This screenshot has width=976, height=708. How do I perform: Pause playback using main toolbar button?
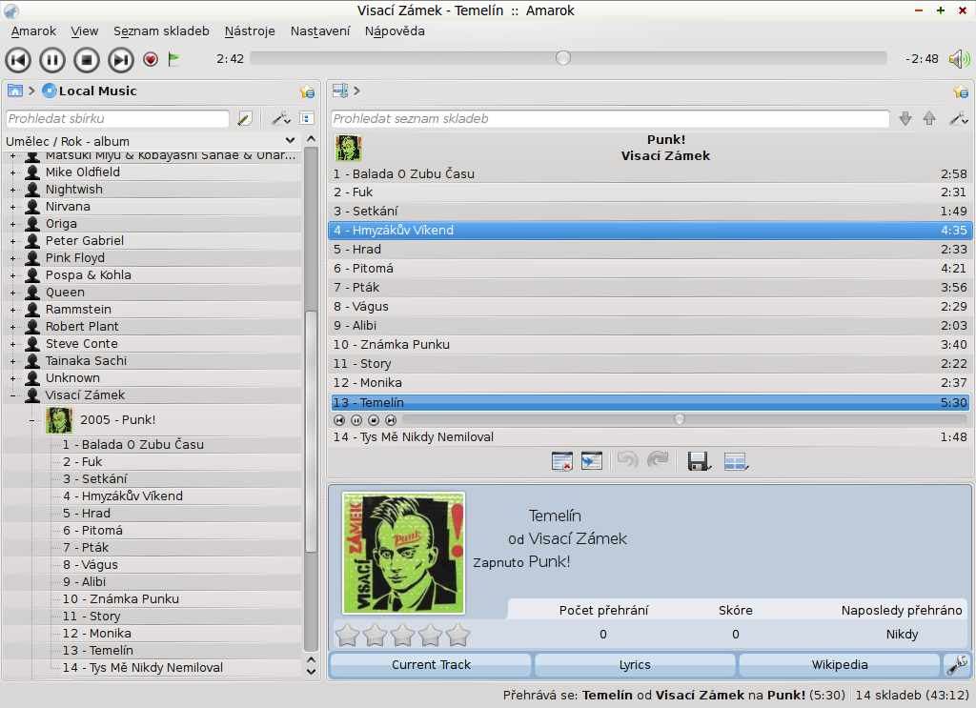(52, 60)
